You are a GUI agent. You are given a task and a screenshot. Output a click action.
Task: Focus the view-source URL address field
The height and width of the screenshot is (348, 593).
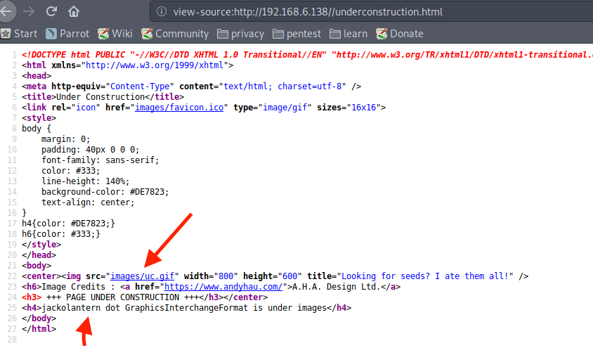tap(372, 12)
